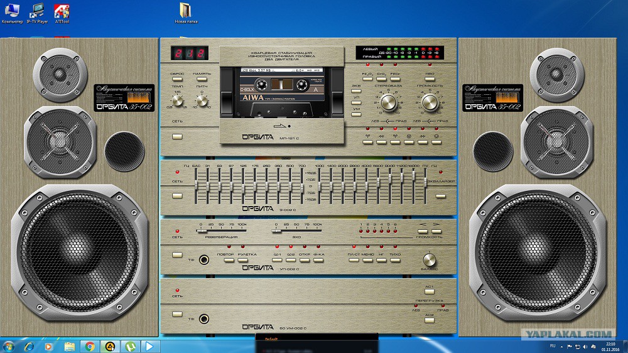Toggle the equalizer unit СЕТЬ power button
This screenshot has height=353, width=628.
(x=178, y=195)
